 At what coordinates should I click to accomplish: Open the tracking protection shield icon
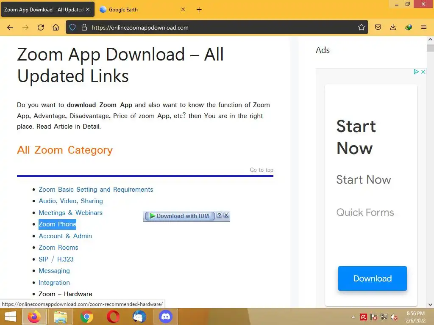point(72,28)
